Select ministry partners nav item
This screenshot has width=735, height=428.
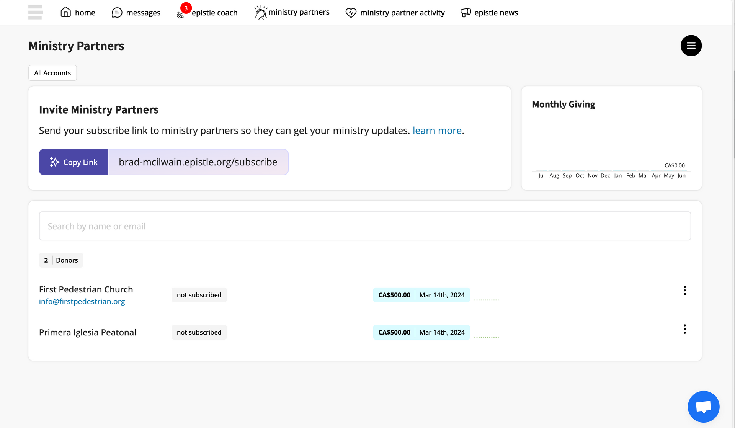click(292, 12)
